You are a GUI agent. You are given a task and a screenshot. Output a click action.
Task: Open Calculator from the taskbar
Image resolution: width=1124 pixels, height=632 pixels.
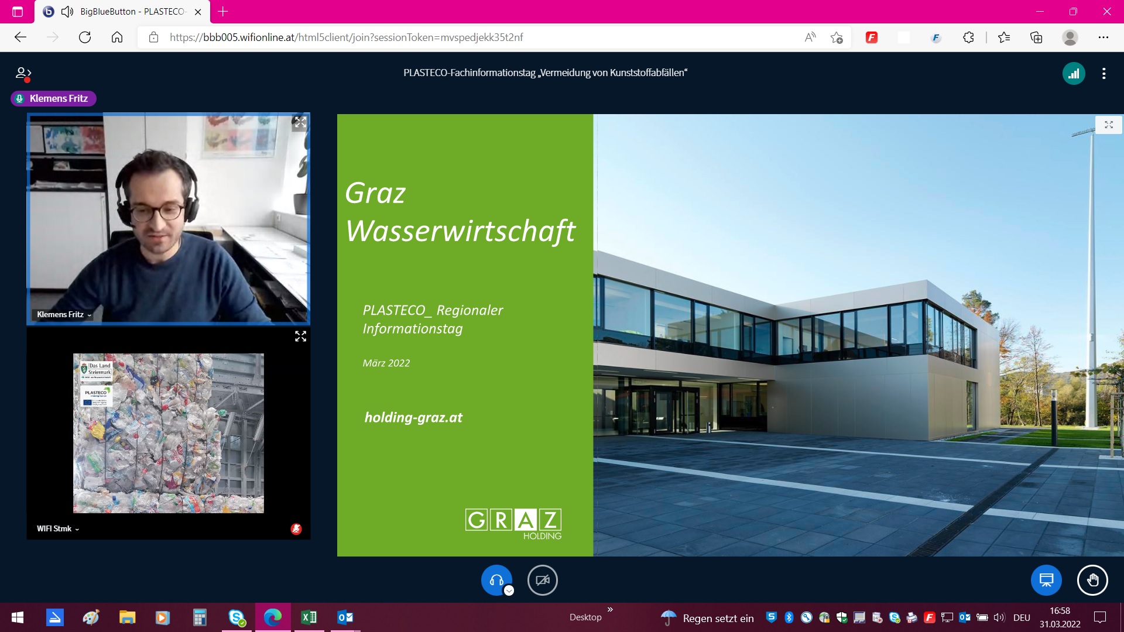click(200, 617)
